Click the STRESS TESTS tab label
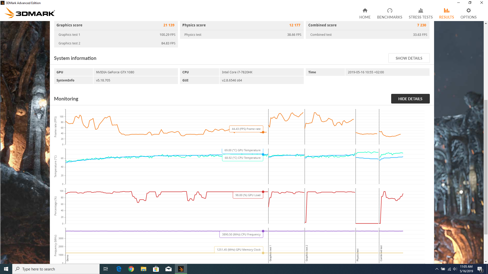The image size is (488, 274). point(420,17)
